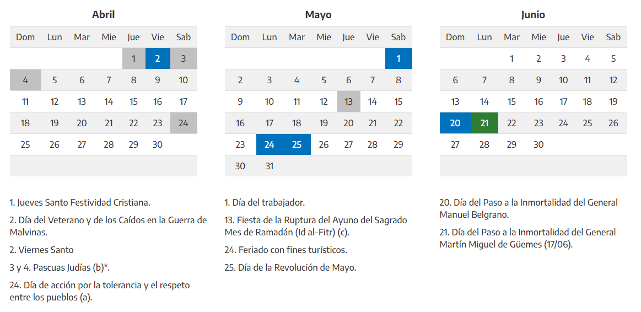Click the "Viernes Santo" legend entry
Viewport: 641px width, 312px height.
click(42, 250)
